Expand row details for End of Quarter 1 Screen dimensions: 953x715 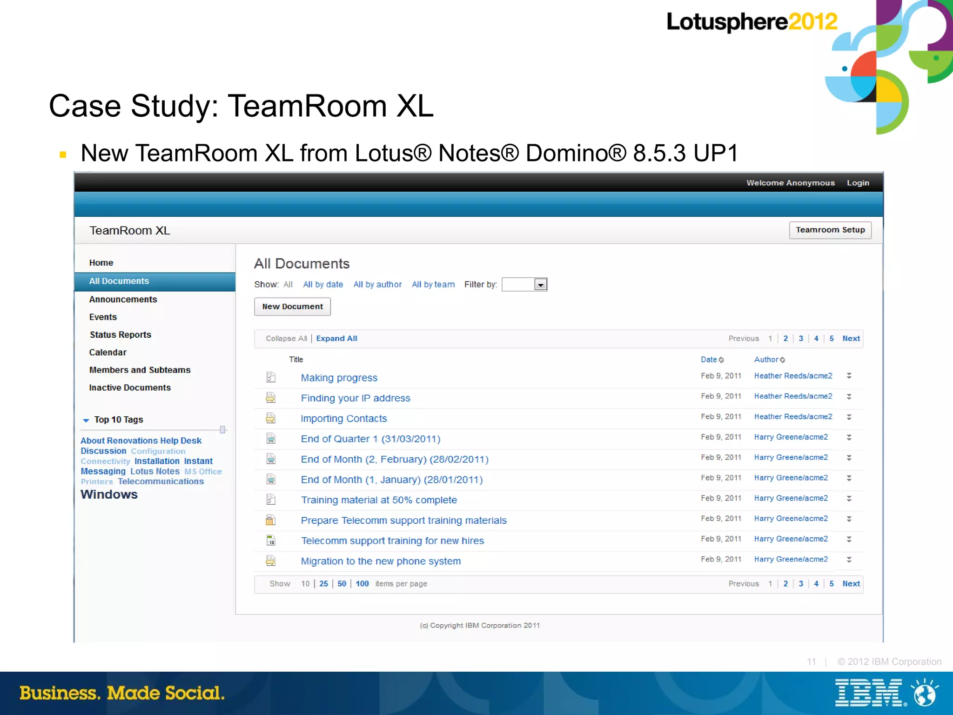pyautogui.click(x=849, y=437)
